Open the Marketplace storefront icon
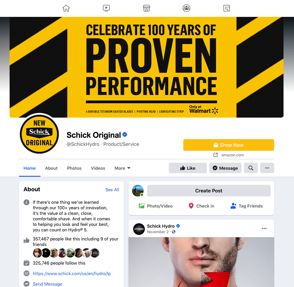The width and height of the screenshot is (294, 287). point(147,8)
